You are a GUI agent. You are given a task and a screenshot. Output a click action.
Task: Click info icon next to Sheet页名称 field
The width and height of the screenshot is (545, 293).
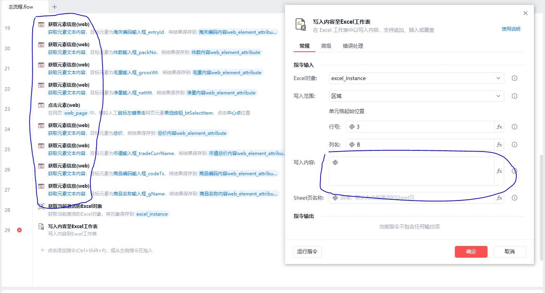(x=514, y=198)
